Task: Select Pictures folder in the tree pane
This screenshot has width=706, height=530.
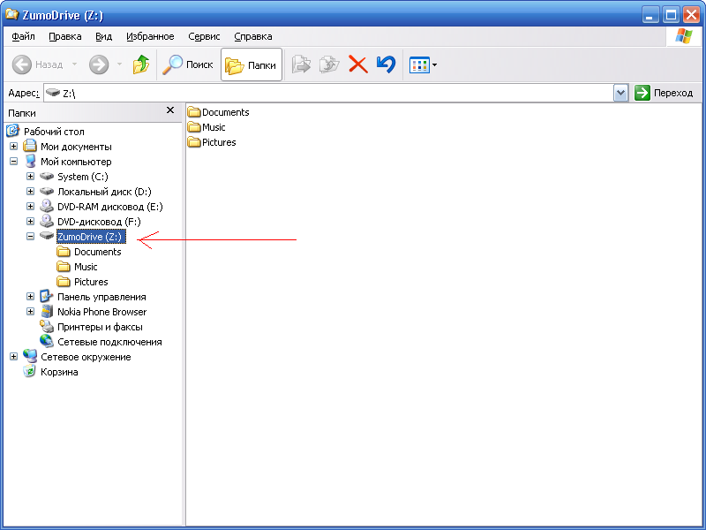Action: pyautogui.click(x=91, y=282)
